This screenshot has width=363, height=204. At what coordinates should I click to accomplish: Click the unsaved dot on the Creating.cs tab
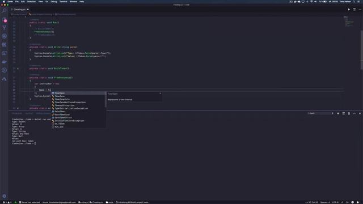coord(28,10)
